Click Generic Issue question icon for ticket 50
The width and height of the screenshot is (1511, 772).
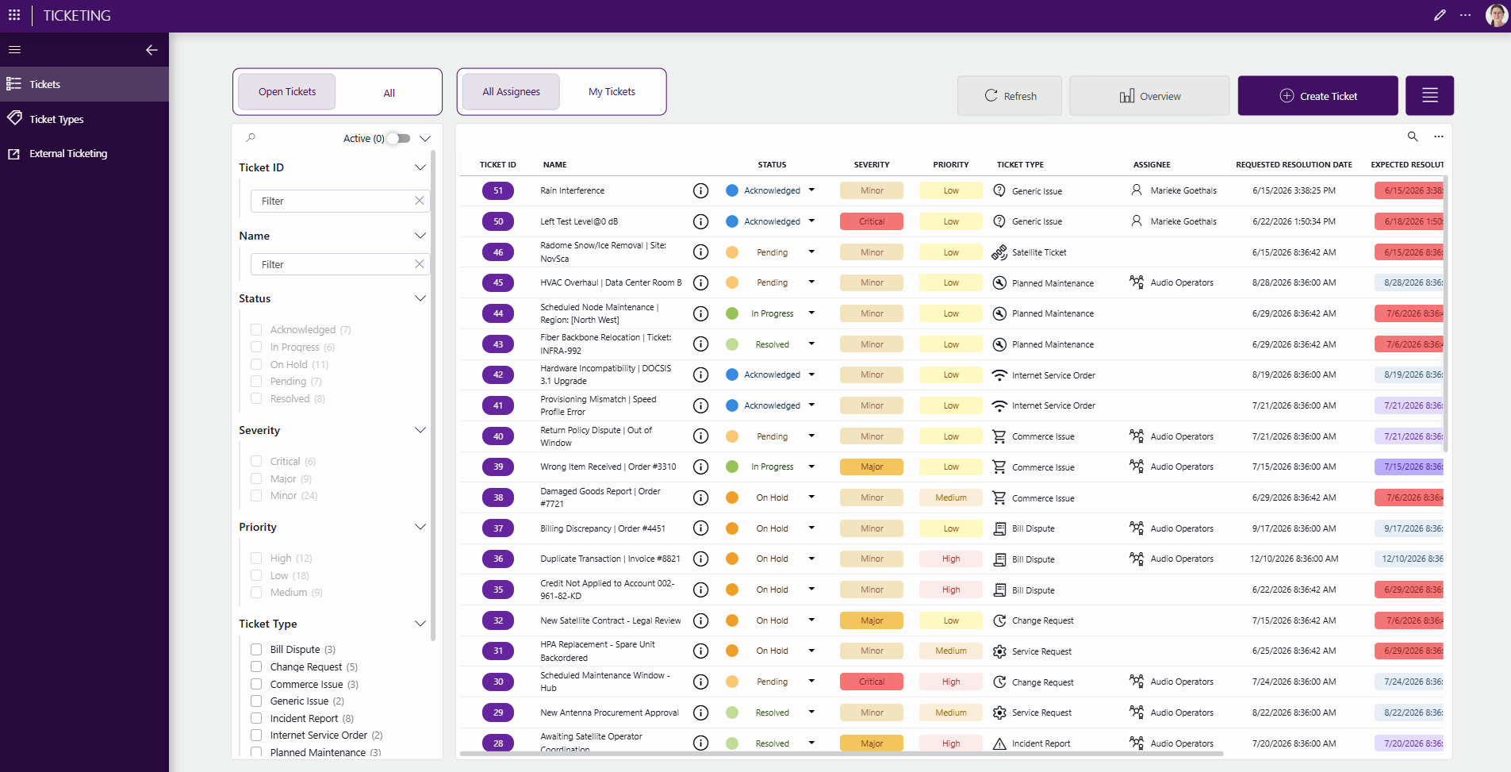pos(999,221)
